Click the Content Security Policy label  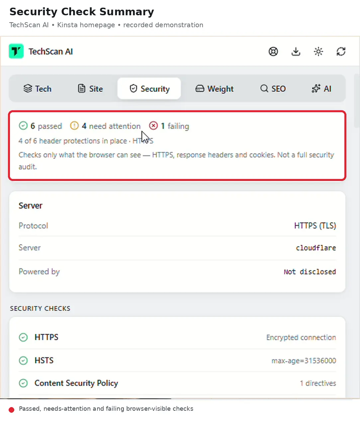tap(76, 383)
